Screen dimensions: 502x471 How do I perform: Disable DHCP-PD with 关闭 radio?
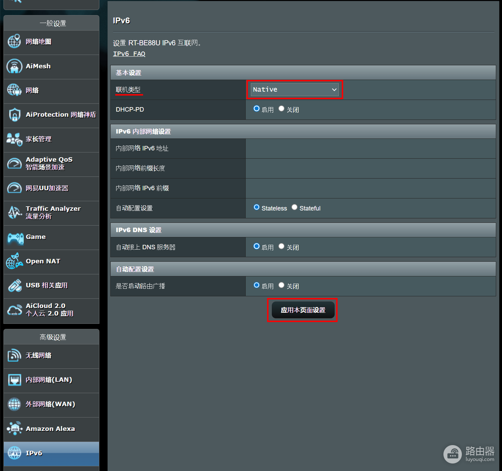pos(282,109)
